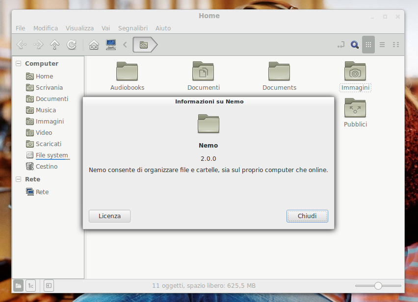The height and width of the screenshot is (302, 418).
Task: Select the Documenti folder icon
Action: tap(203, 71)
